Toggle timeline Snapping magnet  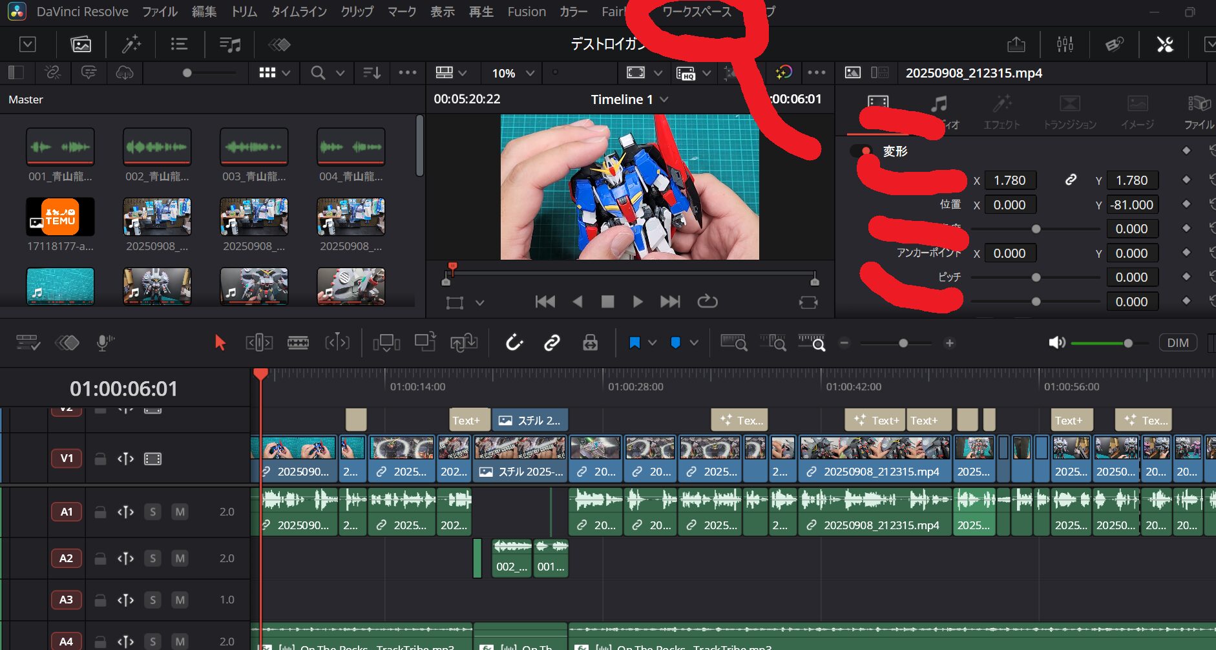click(x=514, y=342)
